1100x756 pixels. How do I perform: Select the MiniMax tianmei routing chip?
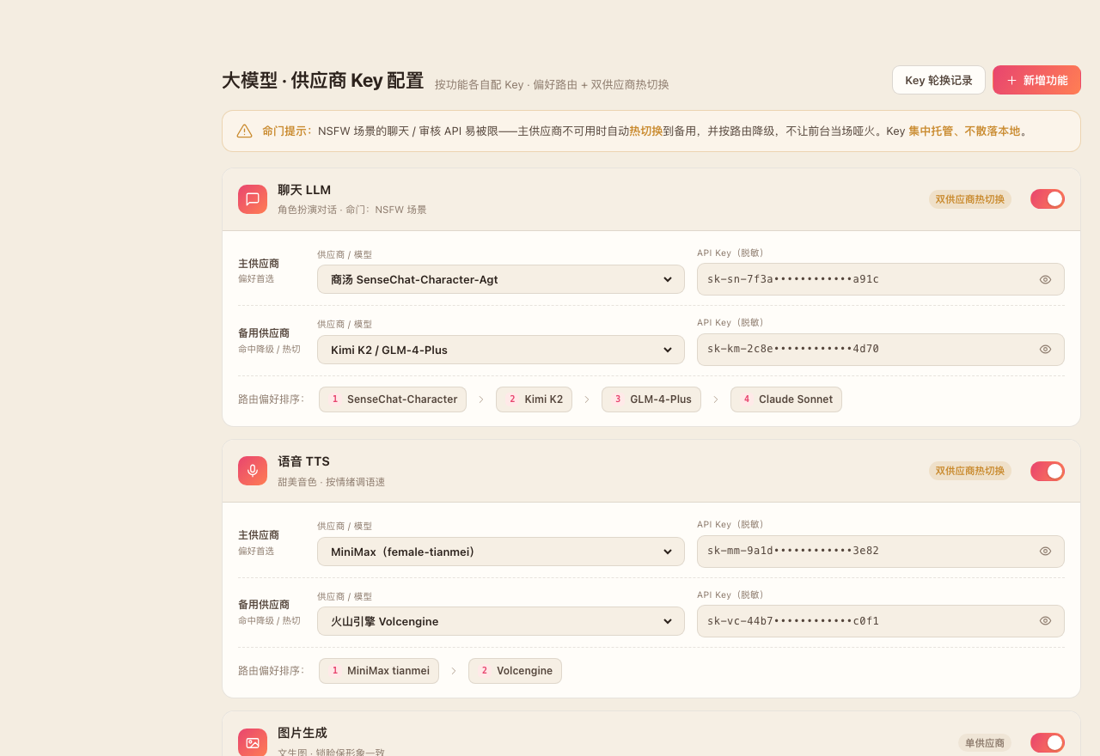[379, 671]
